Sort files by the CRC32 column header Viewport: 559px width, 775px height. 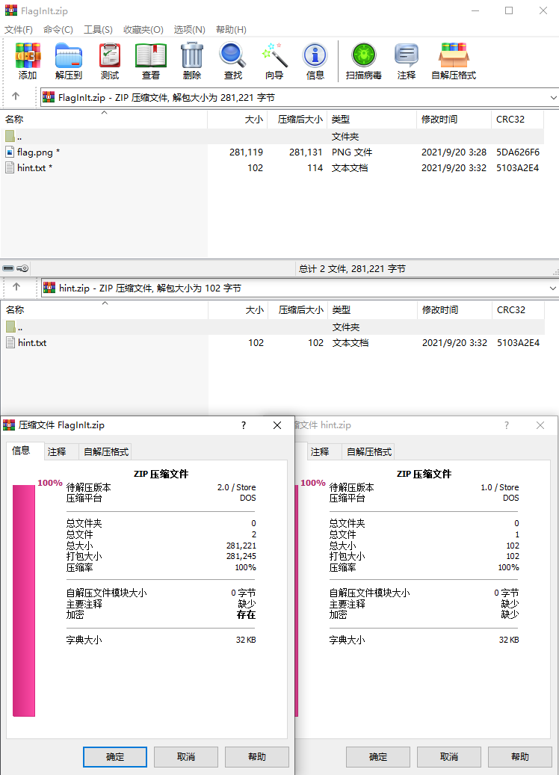click(x=510, y=120)
